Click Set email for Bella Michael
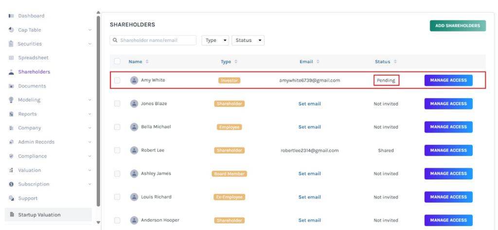The height and width of the screenshot is (230, 498). click(310, 127)
